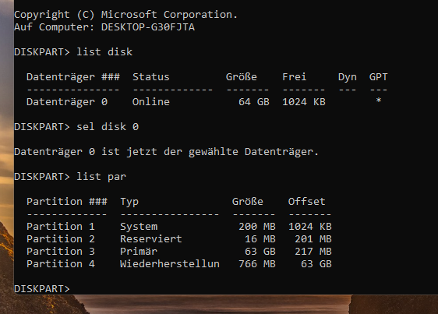Screen dimensions: 438x314
Task: Click the 'list par' command text
Action: click(x=101, y=177)
